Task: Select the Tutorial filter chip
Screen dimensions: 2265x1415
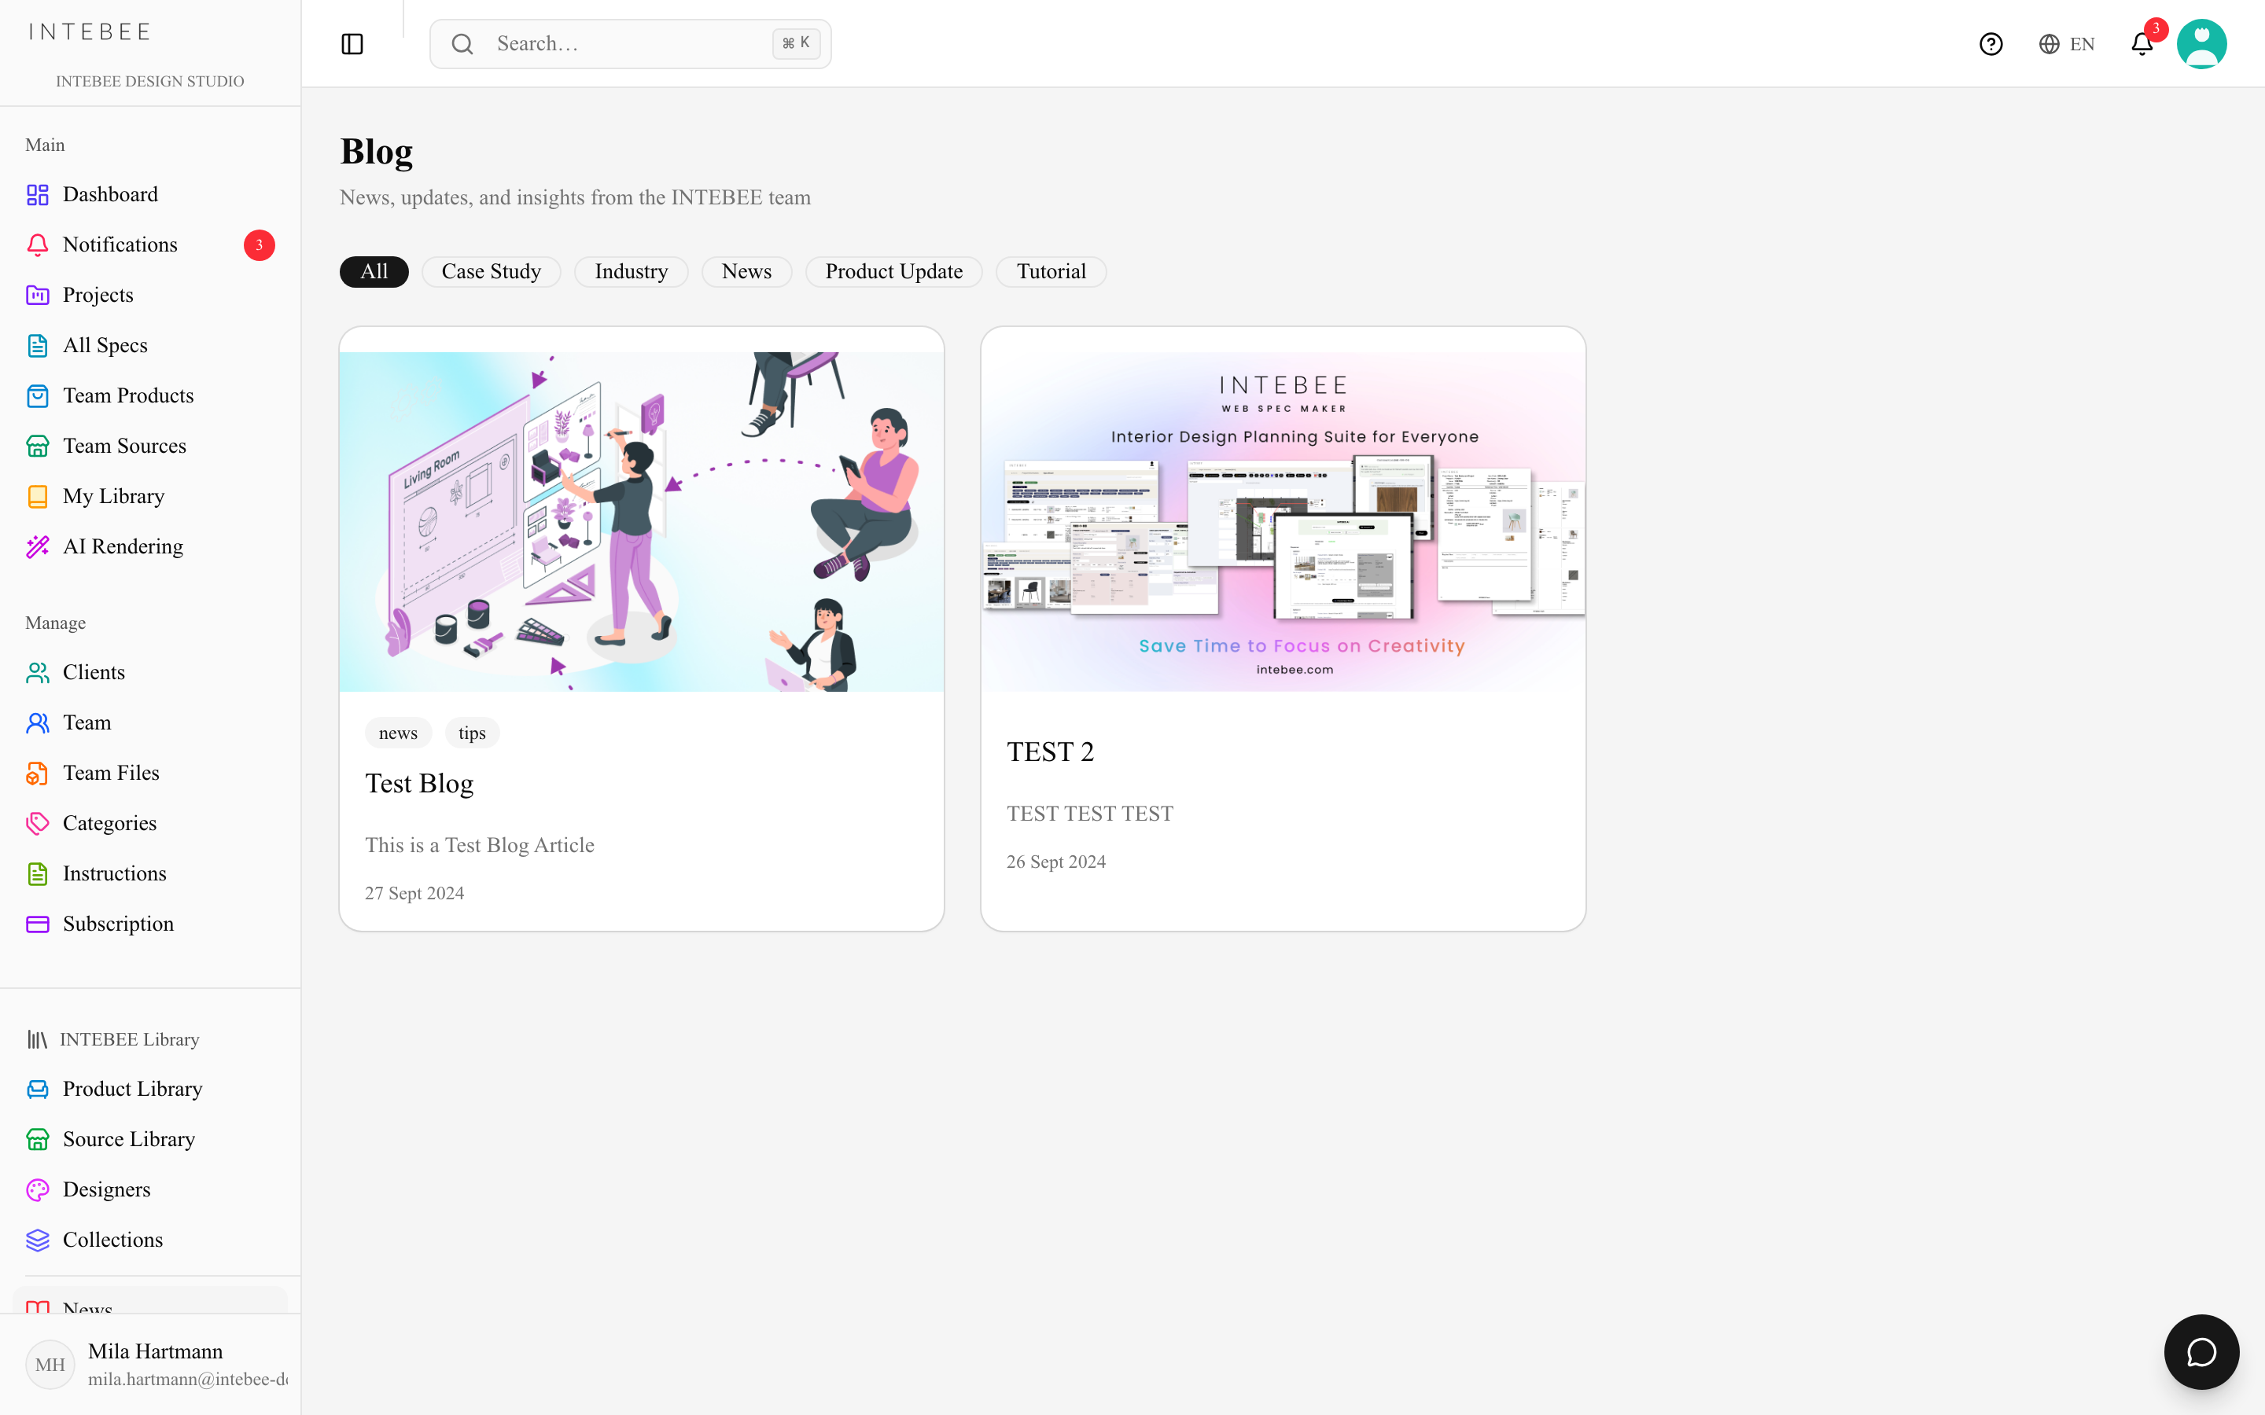Action: click(x=1051, y=271)
